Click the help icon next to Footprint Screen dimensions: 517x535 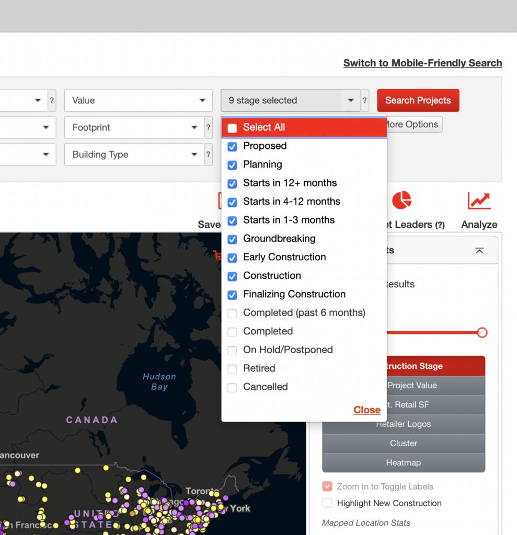[209, 127]
